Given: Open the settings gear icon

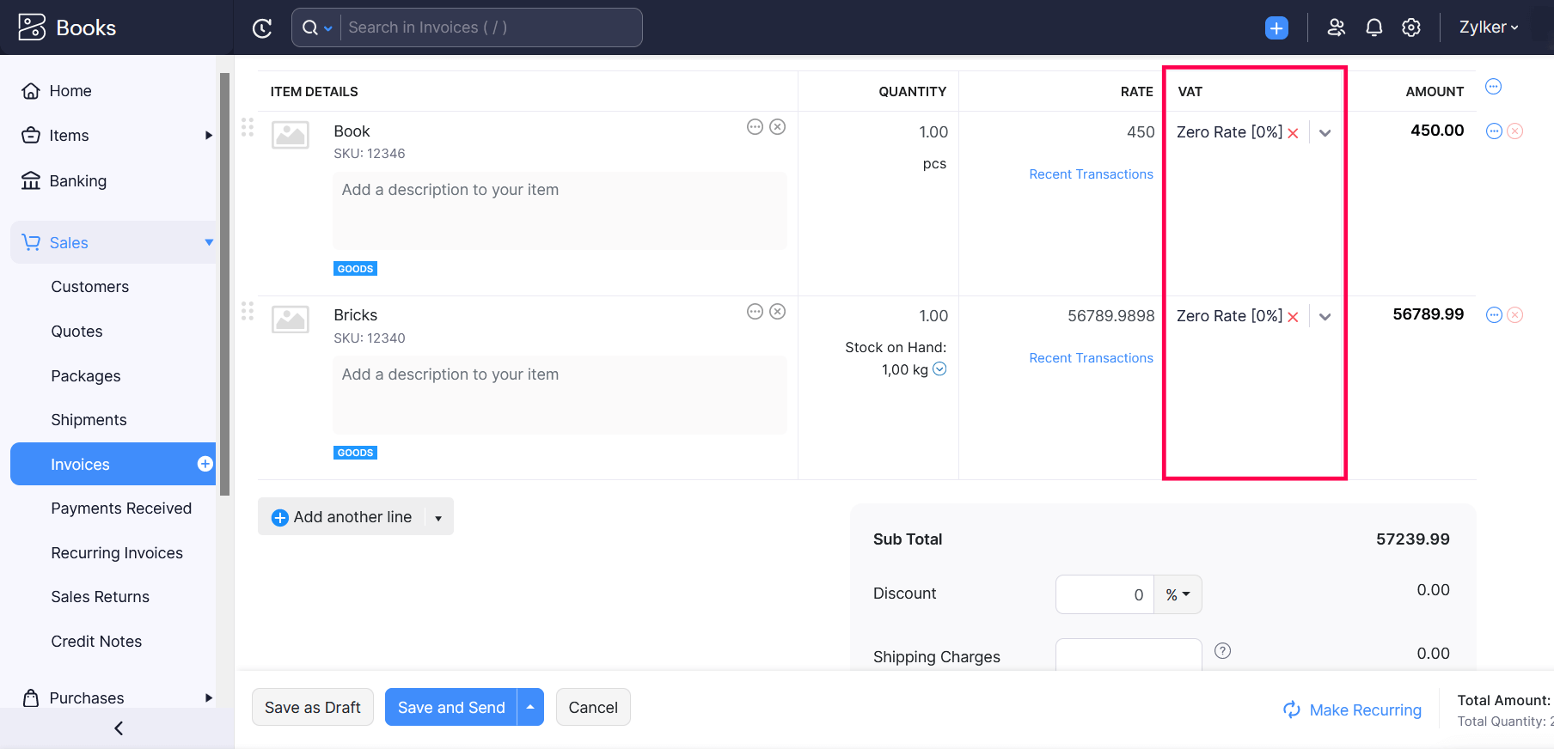Looking at the screenshot, I should (x=1410, y=27).
